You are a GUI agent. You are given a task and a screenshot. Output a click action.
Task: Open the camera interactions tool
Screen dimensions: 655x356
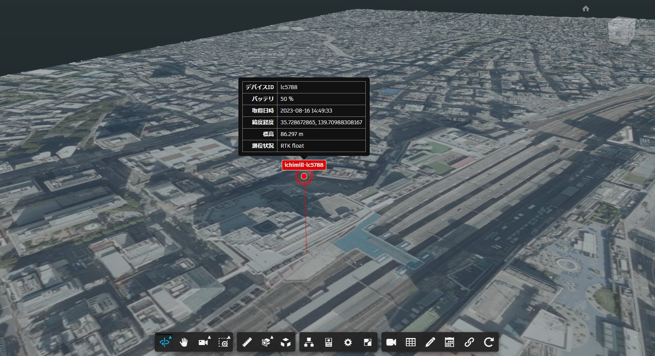(203, 342)
